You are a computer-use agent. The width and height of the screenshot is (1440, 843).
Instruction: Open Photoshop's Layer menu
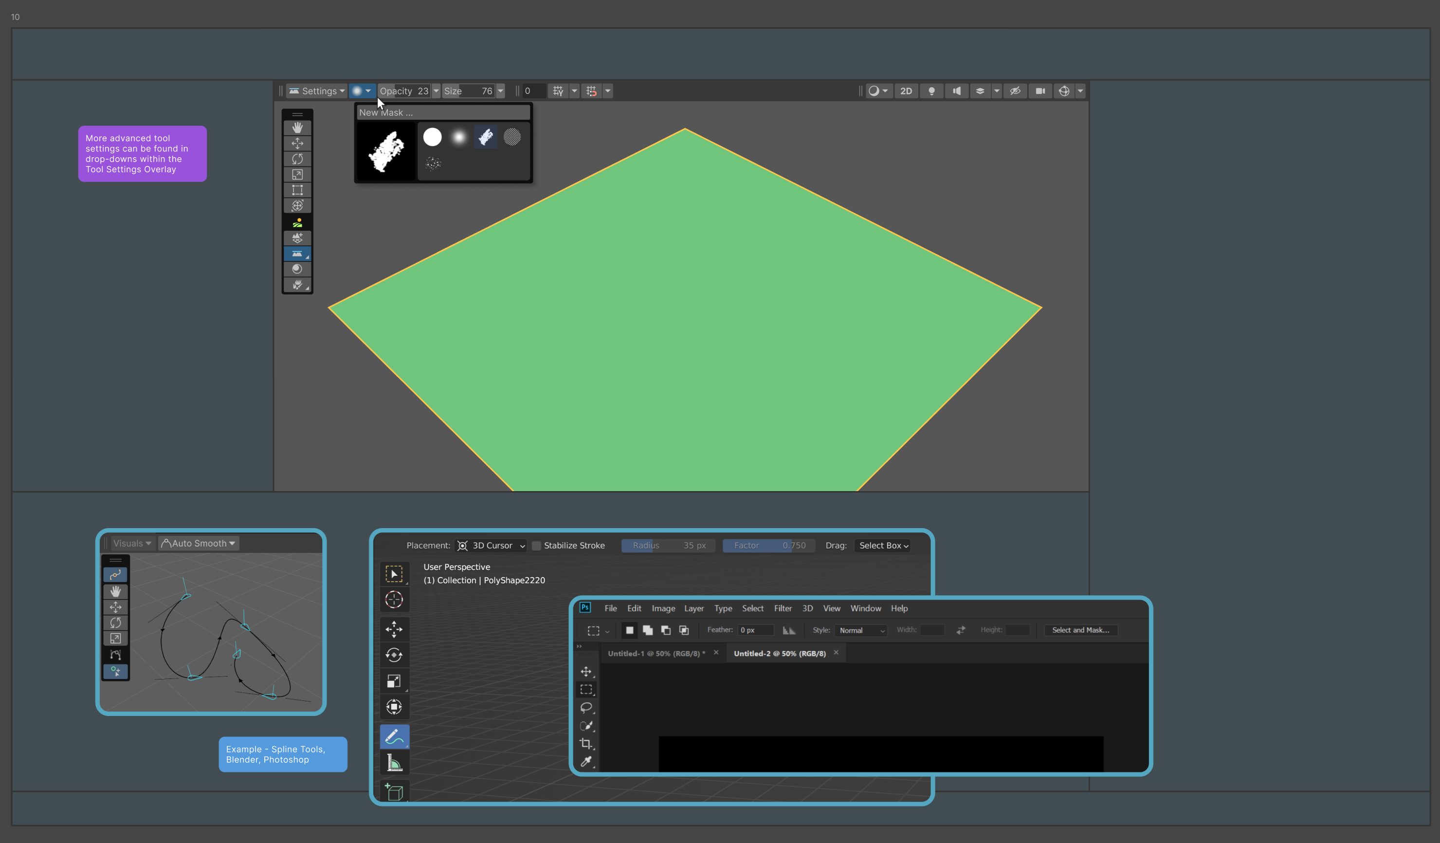click(x=693, y=609)
